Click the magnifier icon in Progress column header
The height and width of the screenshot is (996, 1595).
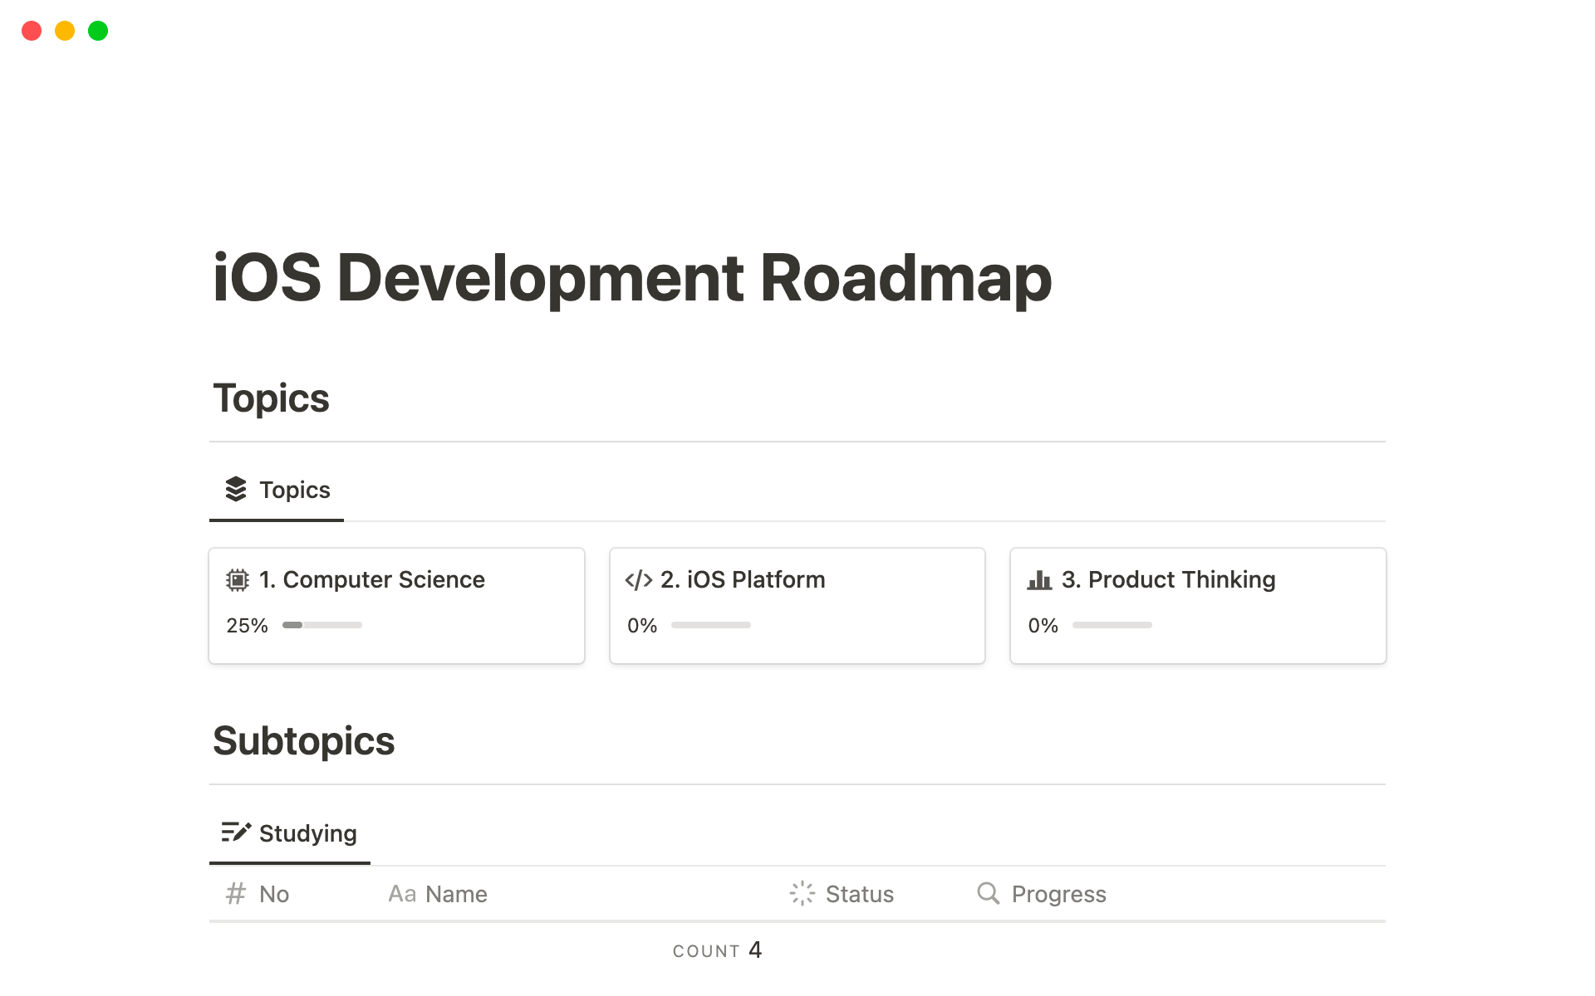coord(988,894)
